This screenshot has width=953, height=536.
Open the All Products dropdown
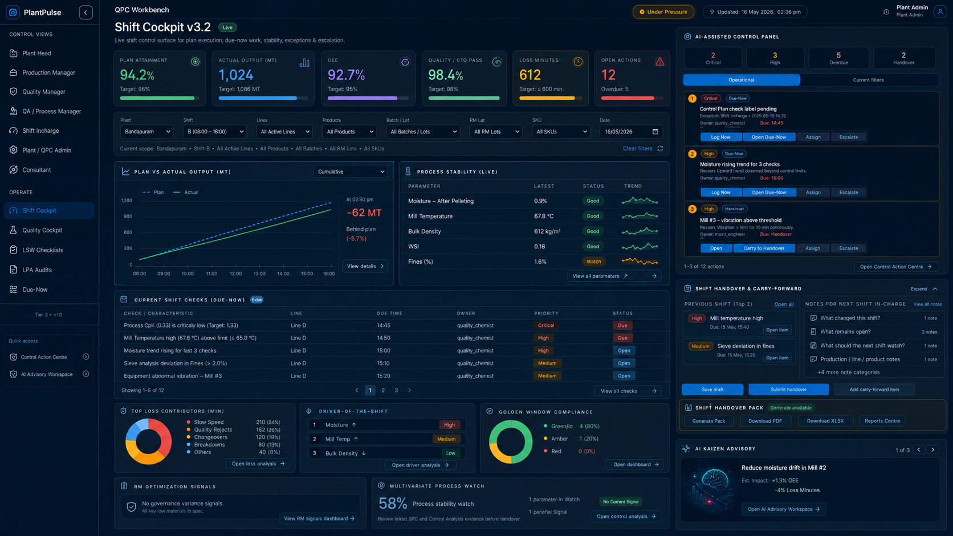pyautogui.click(x=349, y=132)
